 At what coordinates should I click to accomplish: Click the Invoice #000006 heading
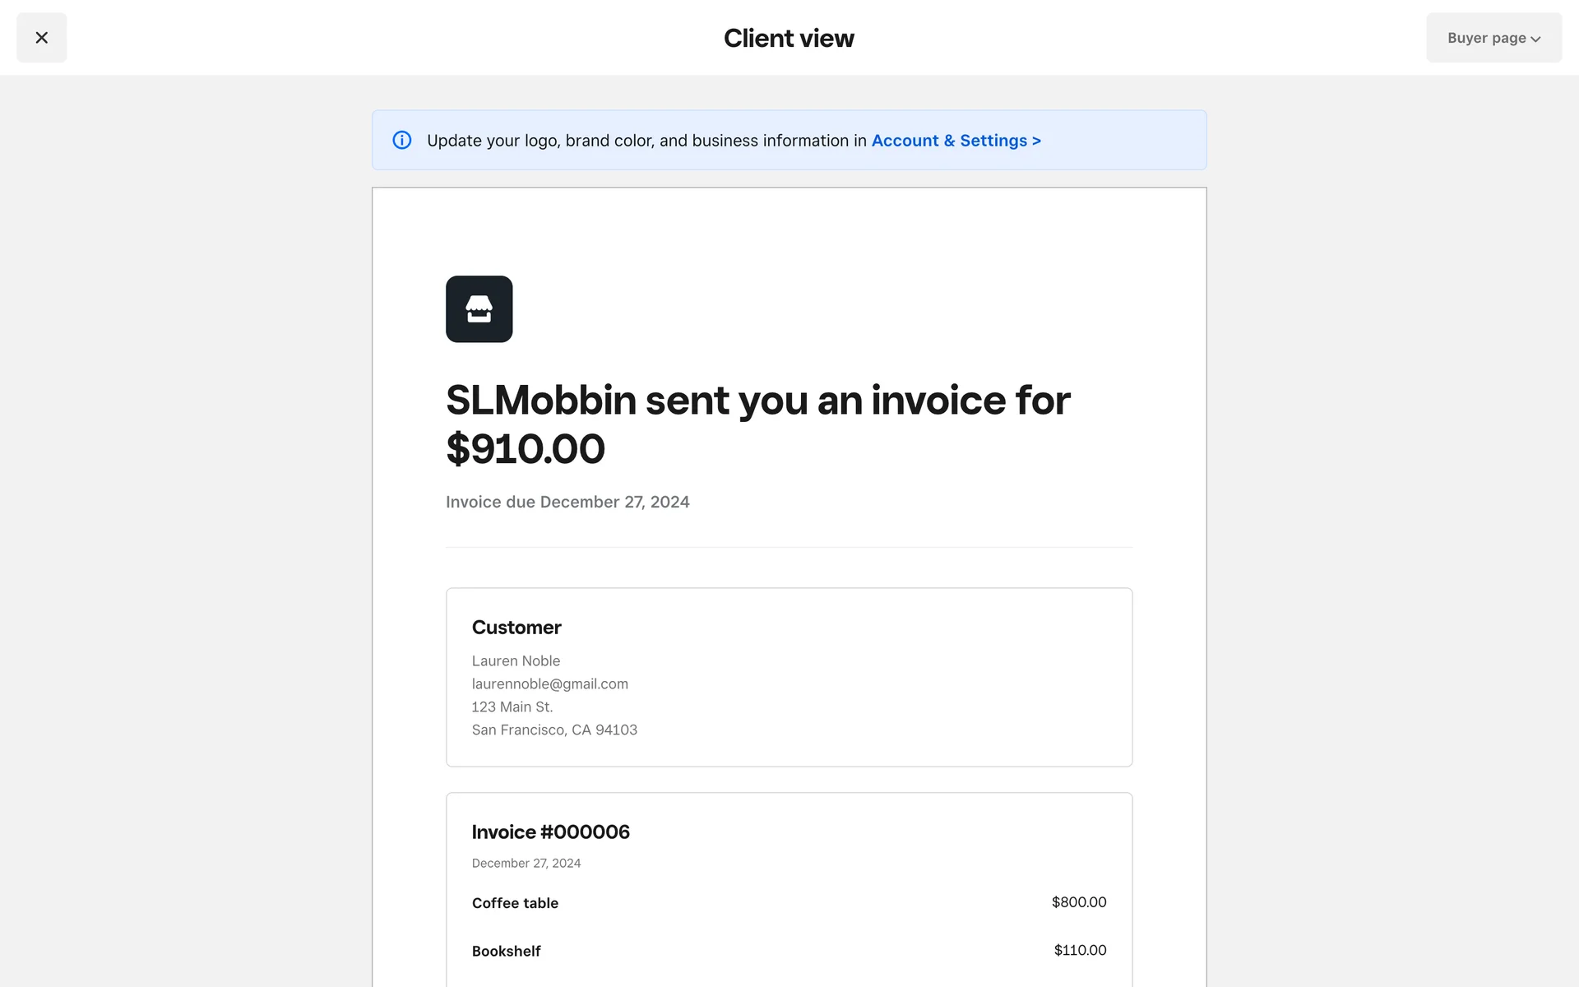pyautogui.click(x=551, y=832)
